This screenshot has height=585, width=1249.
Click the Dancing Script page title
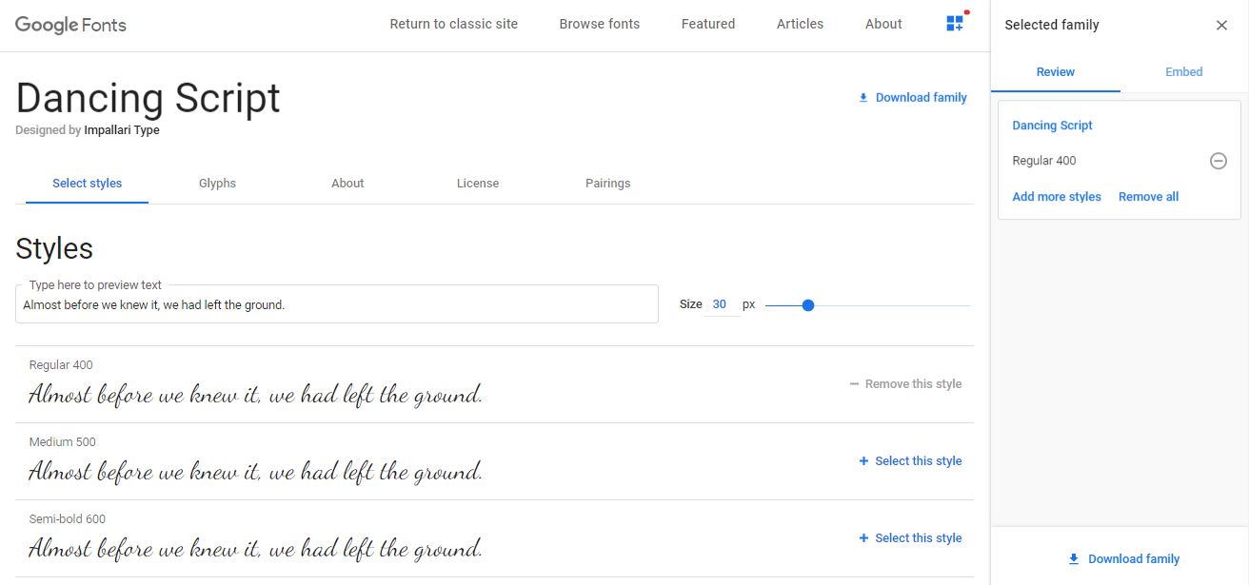coord(149,98)
